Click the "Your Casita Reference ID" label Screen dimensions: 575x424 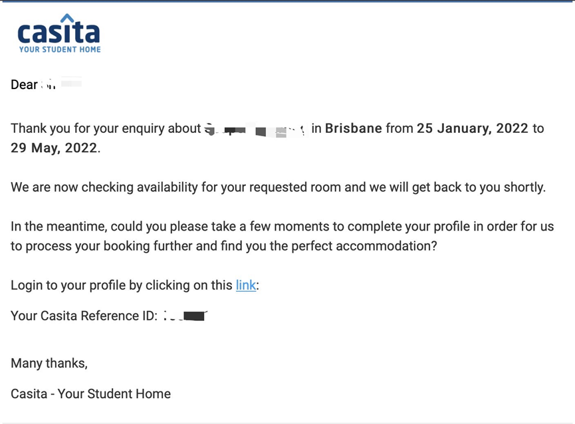pyautogui.click(x=84, y=316)
